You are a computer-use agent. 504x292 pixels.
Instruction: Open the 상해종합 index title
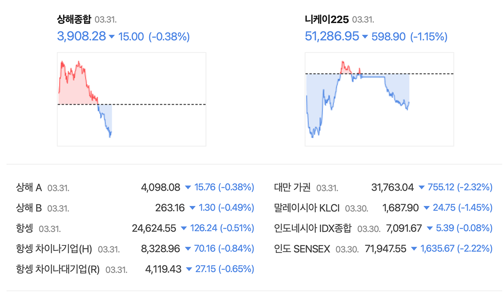pos(74,19)
